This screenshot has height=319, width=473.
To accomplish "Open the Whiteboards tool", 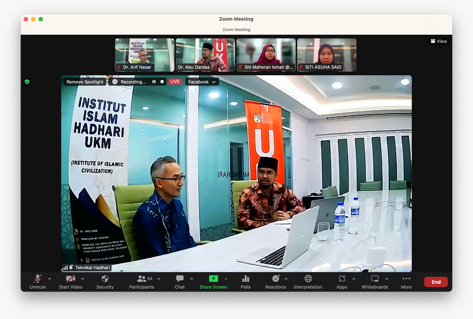I will click(375, 282).
